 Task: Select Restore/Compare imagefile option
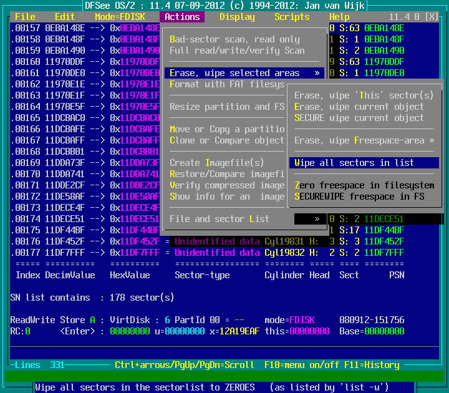pyautogui.click(x=227, y=174)
